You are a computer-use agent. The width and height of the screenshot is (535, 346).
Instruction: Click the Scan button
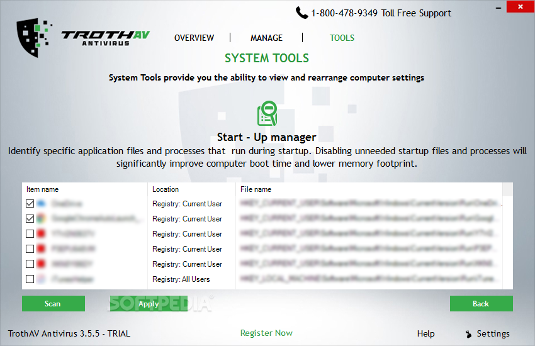point(53,303)
